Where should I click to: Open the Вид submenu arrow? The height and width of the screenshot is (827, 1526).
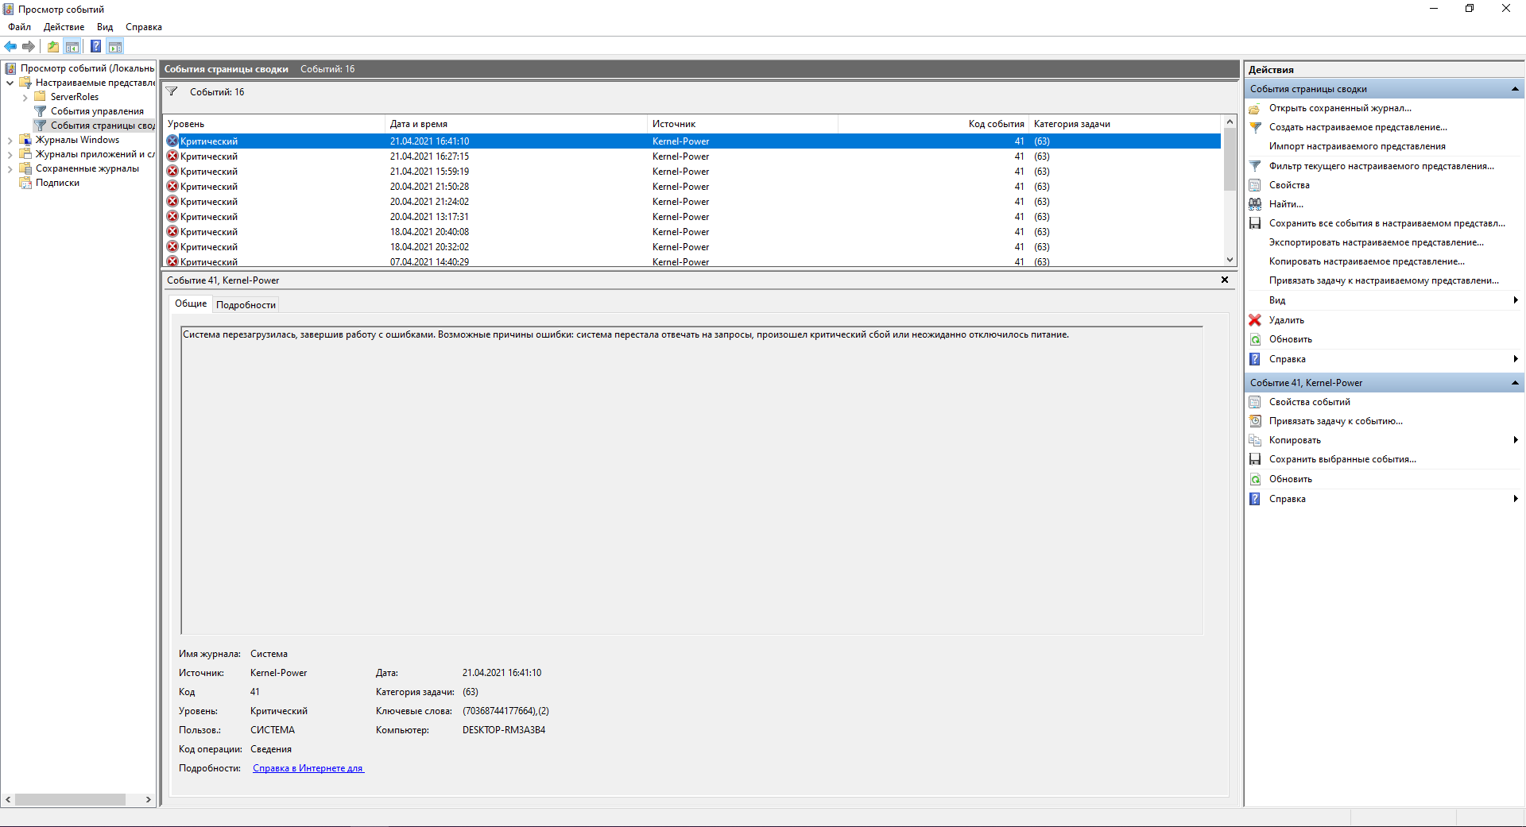click(1516, 300)
